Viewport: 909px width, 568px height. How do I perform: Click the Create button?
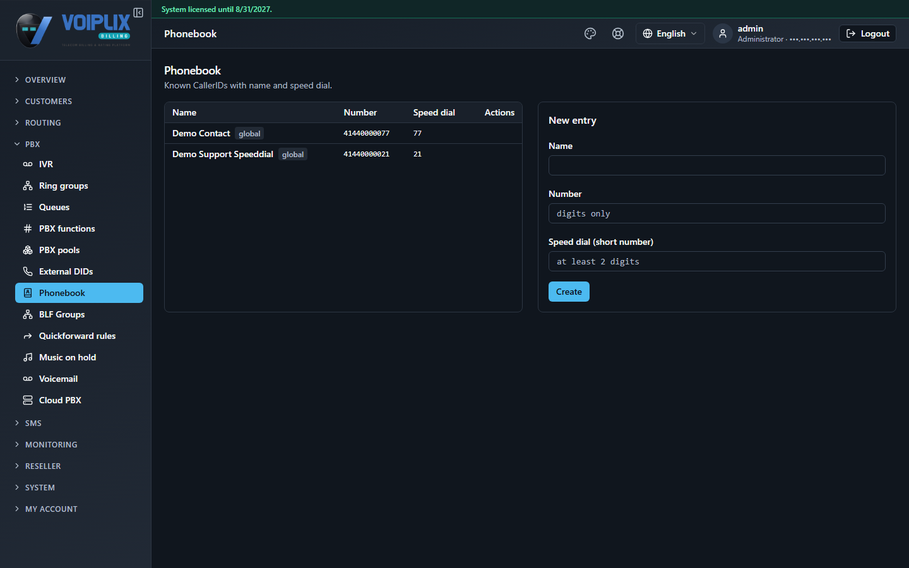[x=569, y=292]
